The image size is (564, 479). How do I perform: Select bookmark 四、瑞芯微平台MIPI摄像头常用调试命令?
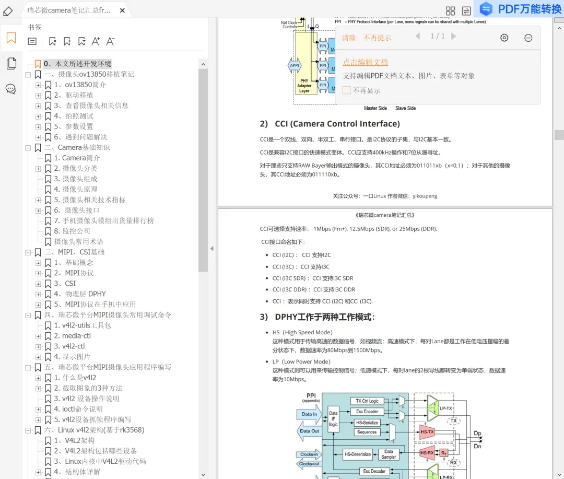[108, 315]
